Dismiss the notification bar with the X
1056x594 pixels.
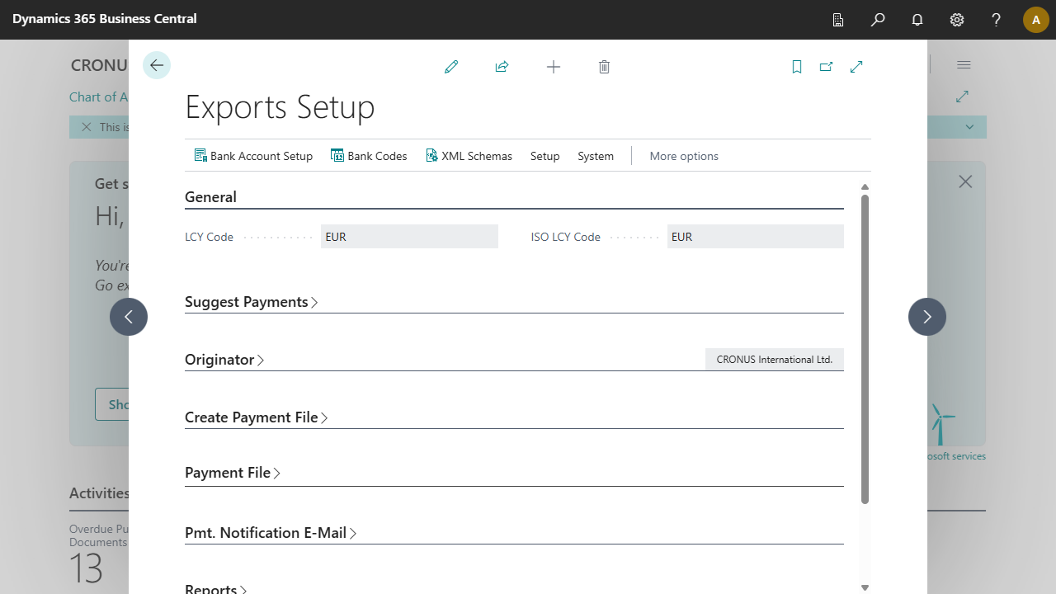coord(86,127)
